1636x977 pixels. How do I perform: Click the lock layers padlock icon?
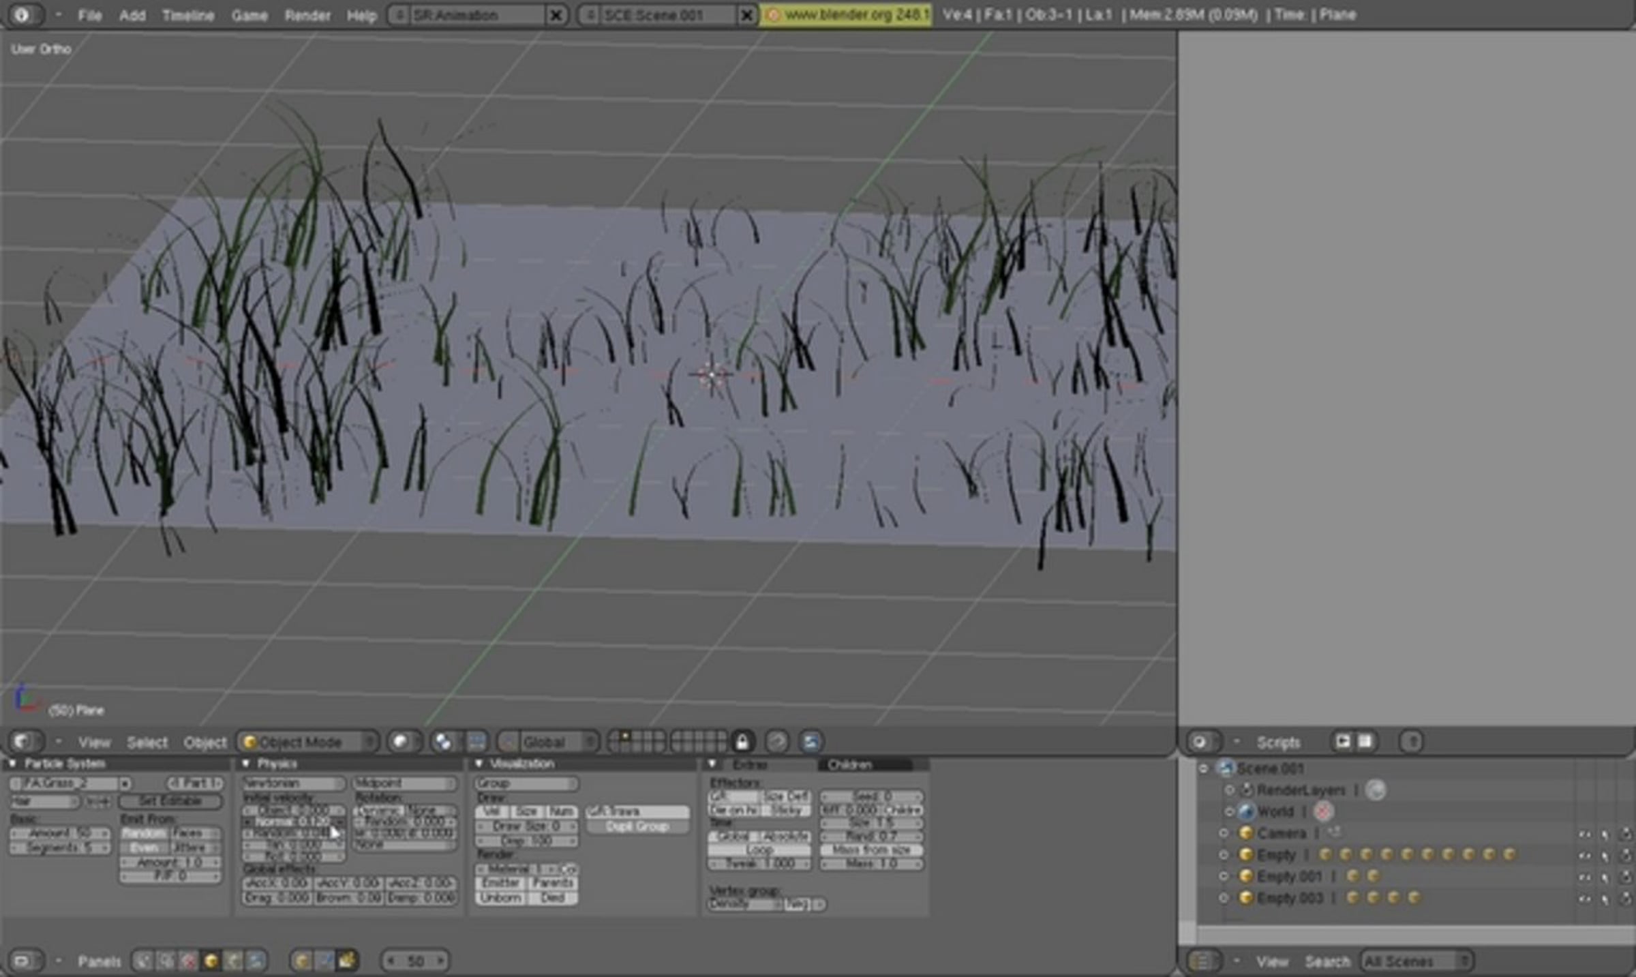pos(742,742)
